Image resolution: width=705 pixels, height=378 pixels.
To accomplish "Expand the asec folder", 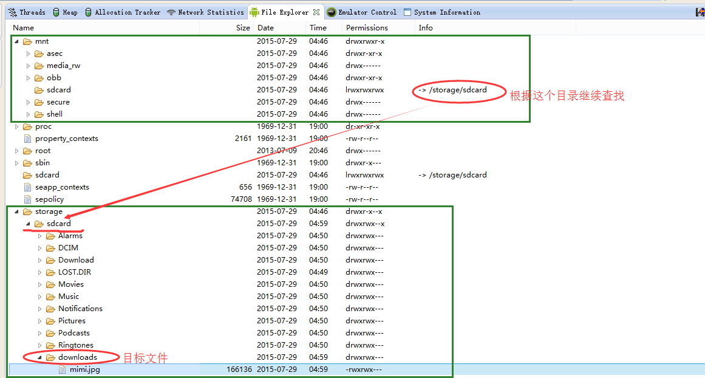I will tap(28, 53).
